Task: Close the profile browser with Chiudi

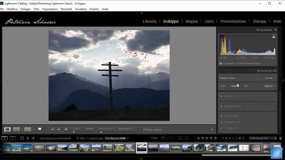Action: (269, 78)
